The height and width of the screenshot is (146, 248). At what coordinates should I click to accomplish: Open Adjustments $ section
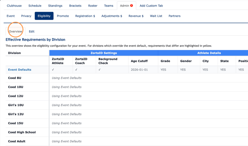click(112, 16)
